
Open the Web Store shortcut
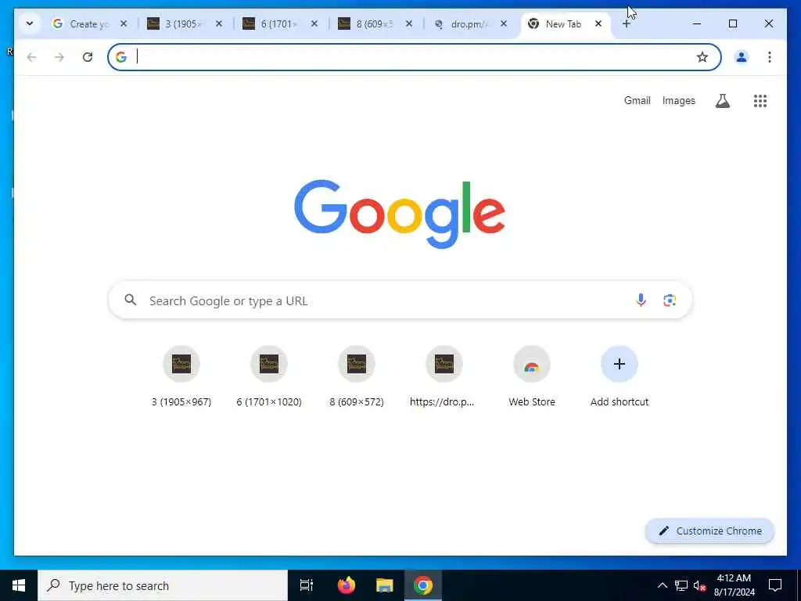click(x=532, y=376)
